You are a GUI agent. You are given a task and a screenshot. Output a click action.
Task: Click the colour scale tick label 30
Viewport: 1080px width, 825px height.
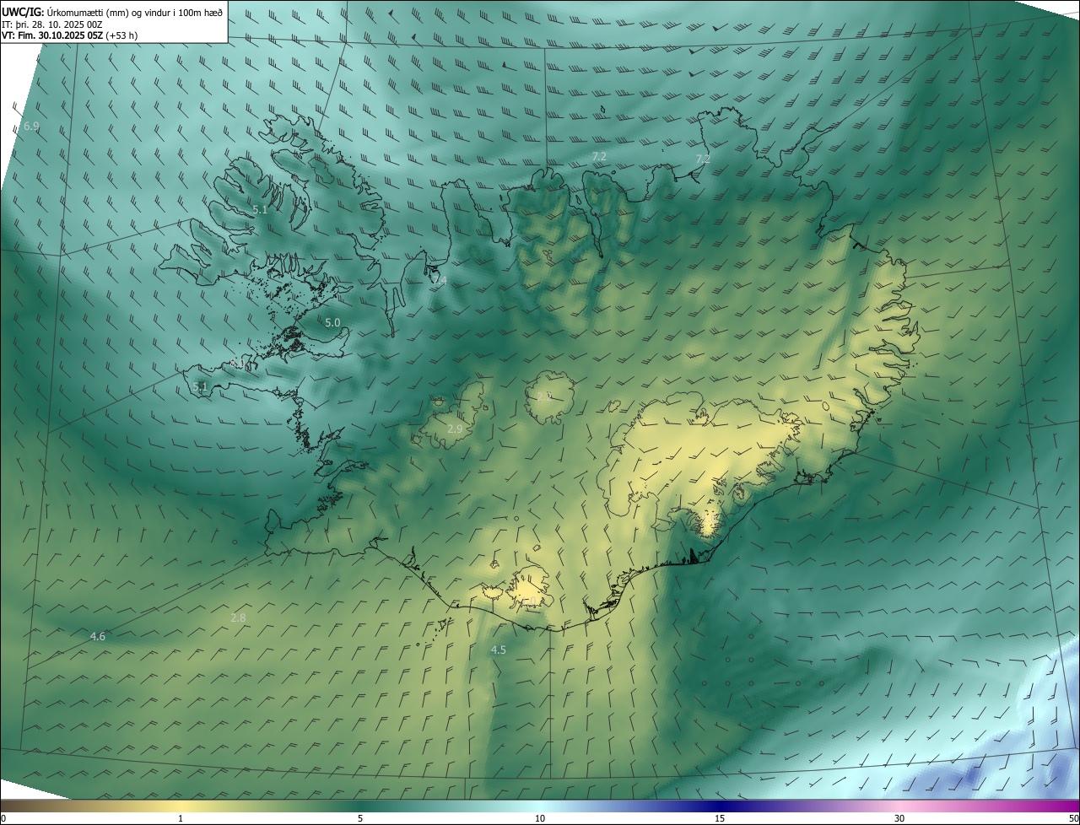point(899,818)
